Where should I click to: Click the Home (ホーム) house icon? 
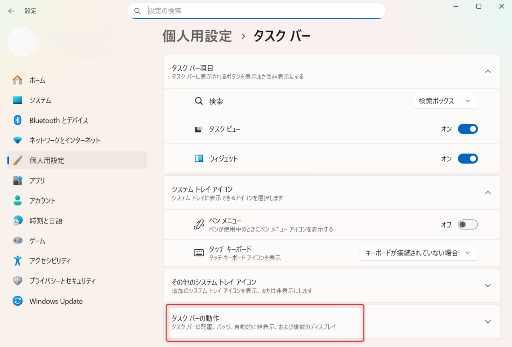coord(18,80)
